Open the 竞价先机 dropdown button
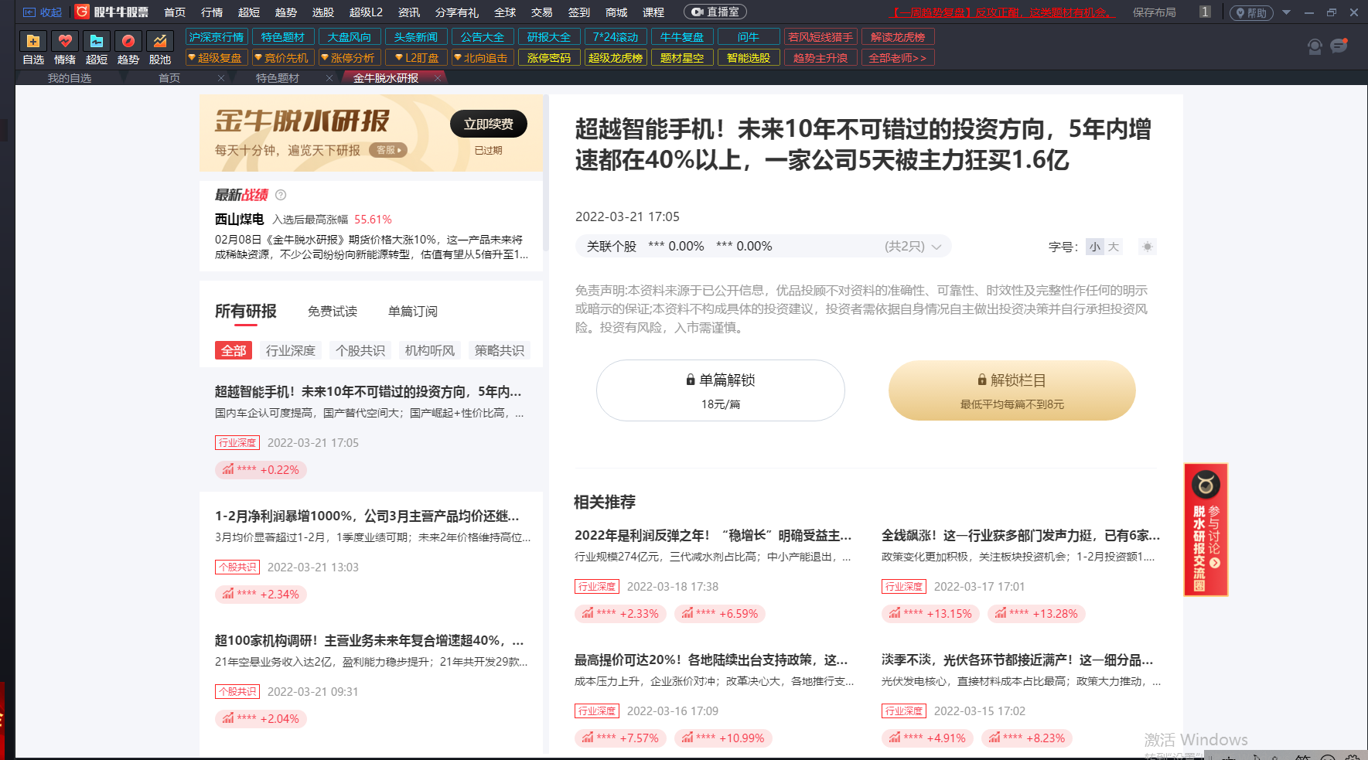The width and height of the screenshot is (1368, 760). coord(281,58)
